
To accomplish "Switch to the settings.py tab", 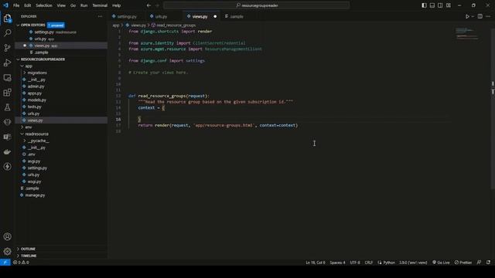I will click(127, 16).
